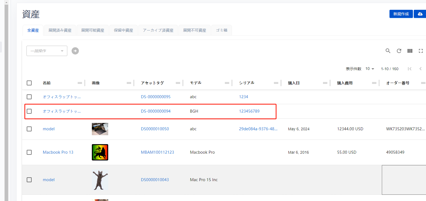Open the ゴミ箱 tab
Viewport: 426px width, 201px height.
click(x=221, y=30)
